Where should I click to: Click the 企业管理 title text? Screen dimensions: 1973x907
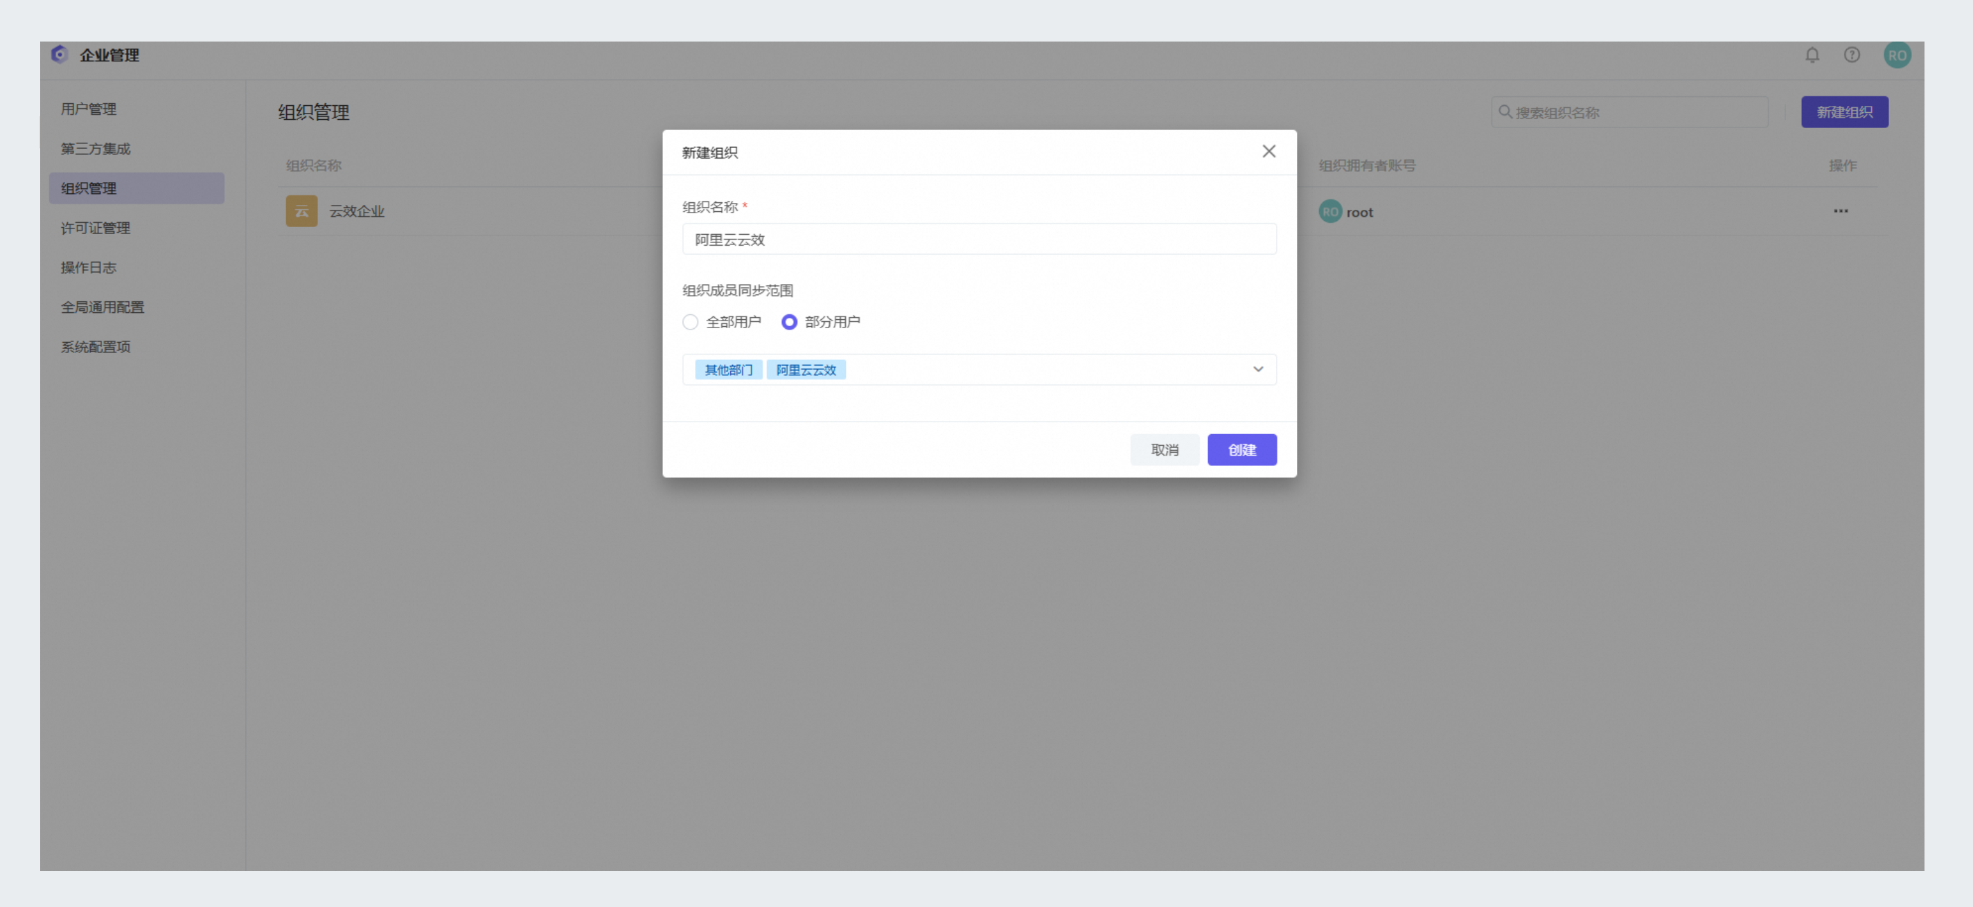coord(109,55)
